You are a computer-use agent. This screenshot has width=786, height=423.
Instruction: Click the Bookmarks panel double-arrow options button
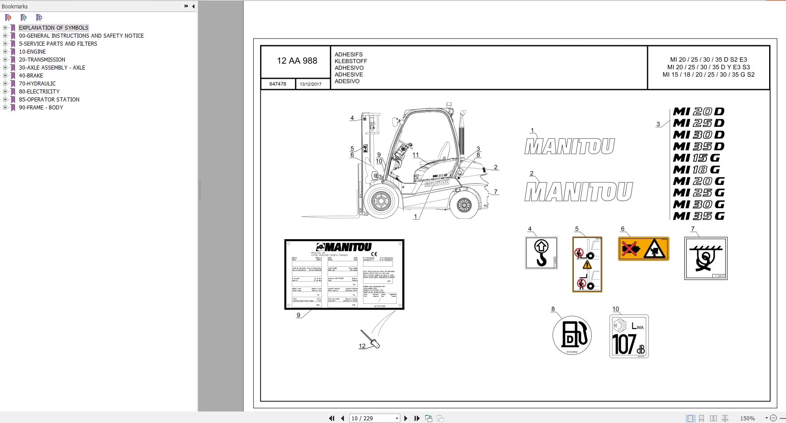(186, 6)
